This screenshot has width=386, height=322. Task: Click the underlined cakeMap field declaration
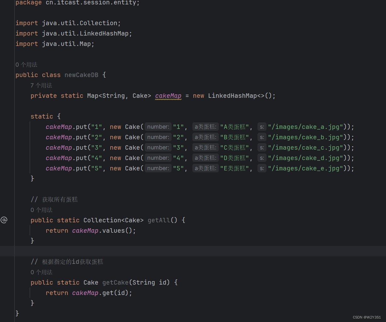click(168, 96)
